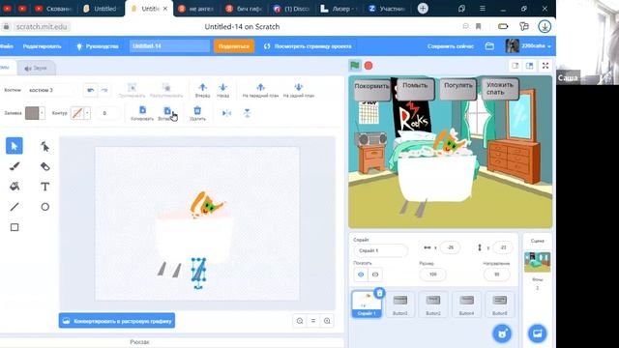Delete the selected shape
Viewport: 619px width, 348px height.
coord(197,113)
